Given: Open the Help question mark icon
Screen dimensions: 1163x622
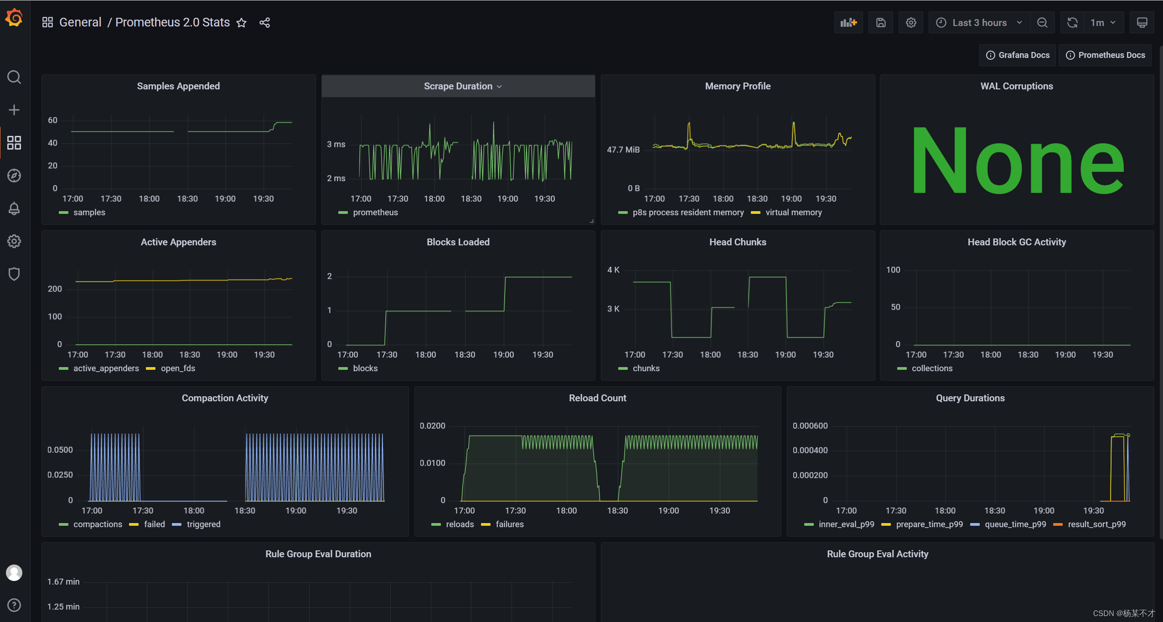Looking at the screenshot, I should pos(14,605).
